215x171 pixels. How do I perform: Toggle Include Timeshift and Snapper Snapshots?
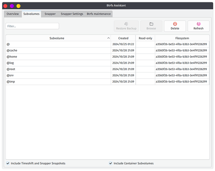(36, 163)
